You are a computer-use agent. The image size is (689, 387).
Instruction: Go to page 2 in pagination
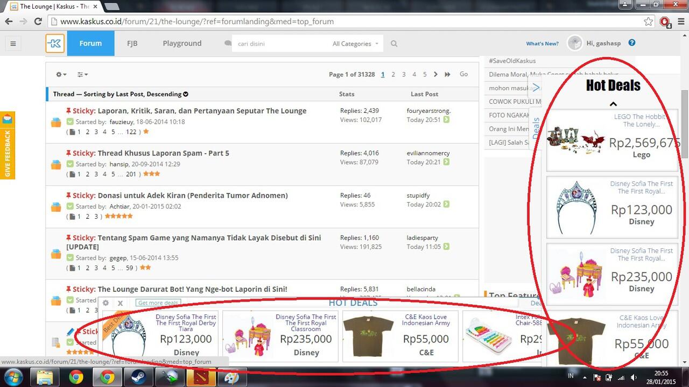coord(393,75)
